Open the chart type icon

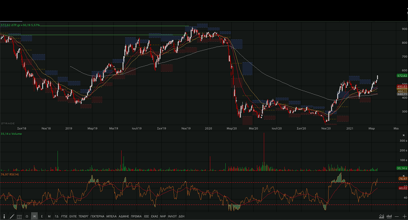pyautogui.click(x=381, y=216)
